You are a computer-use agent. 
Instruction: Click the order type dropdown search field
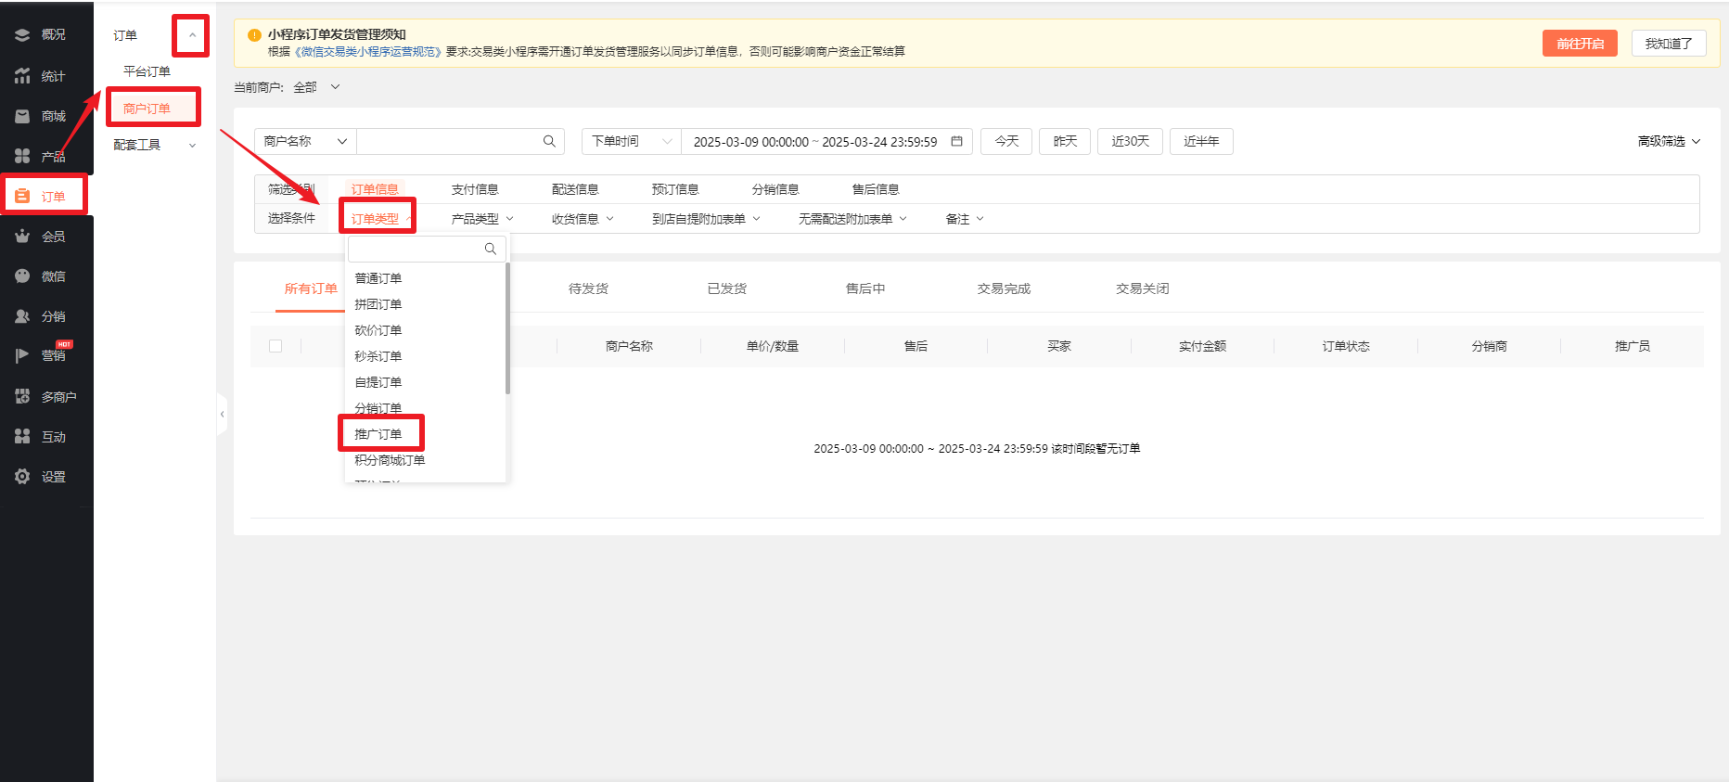[416, 249]
